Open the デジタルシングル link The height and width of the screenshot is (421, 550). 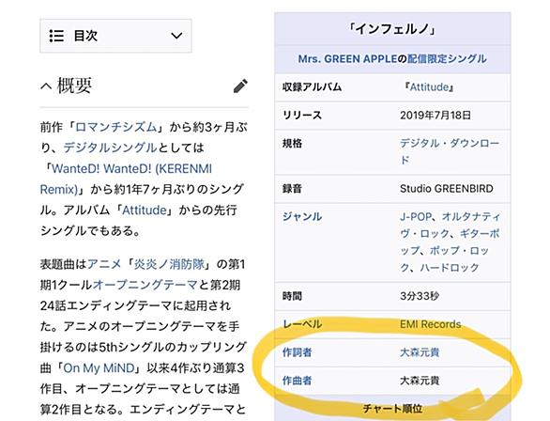click(110, 148)
